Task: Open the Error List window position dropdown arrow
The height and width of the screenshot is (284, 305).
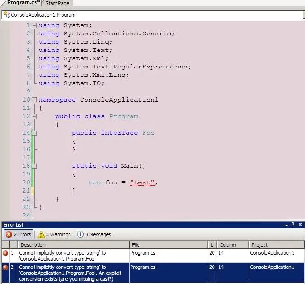Action: pos(286,225)
